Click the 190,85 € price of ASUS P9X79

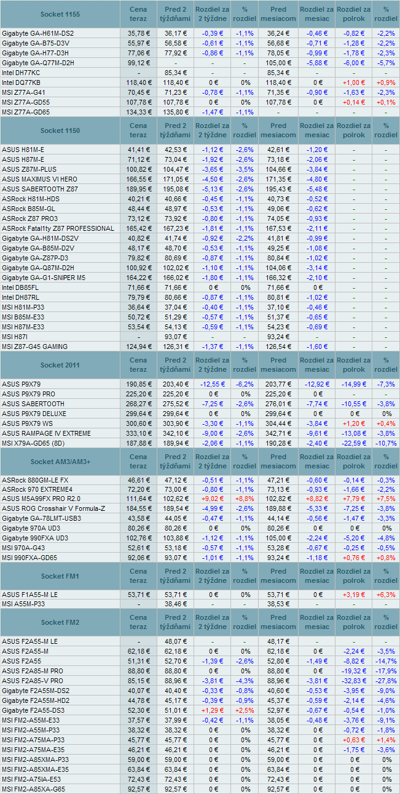coord(138,384)
